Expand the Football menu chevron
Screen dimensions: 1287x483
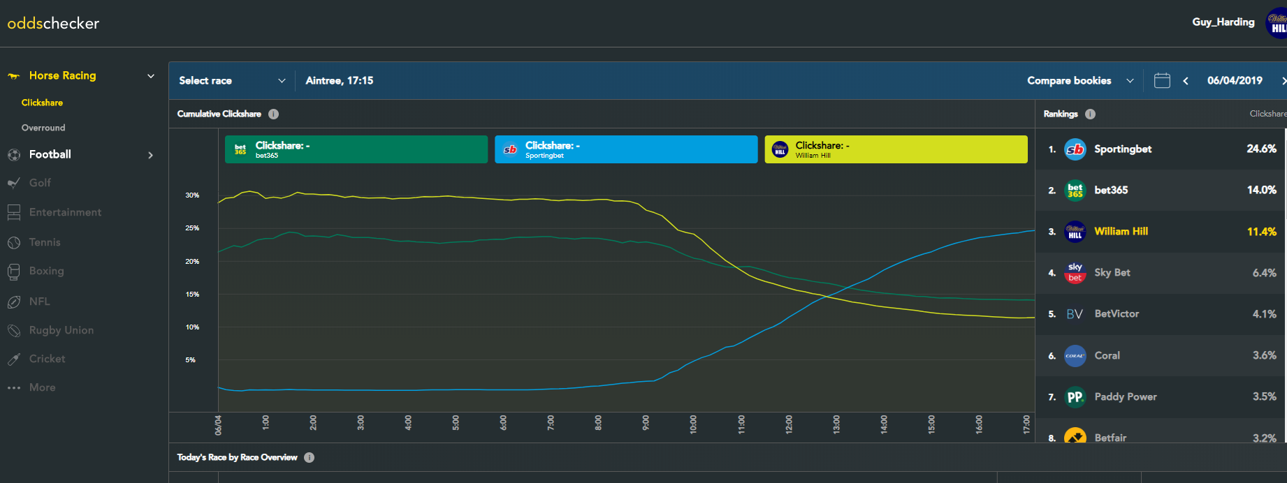tap(151, 155)
